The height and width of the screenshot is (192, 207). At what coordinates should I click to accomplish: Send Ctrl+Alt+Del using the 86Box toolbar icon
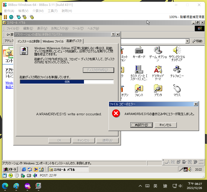pos(18,17)
